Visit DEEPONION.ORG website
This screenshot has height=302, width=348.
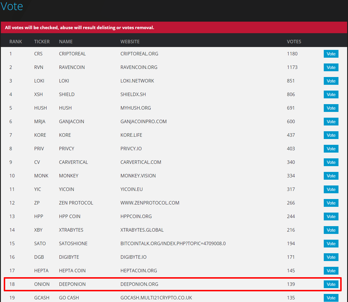coord(139,284)
